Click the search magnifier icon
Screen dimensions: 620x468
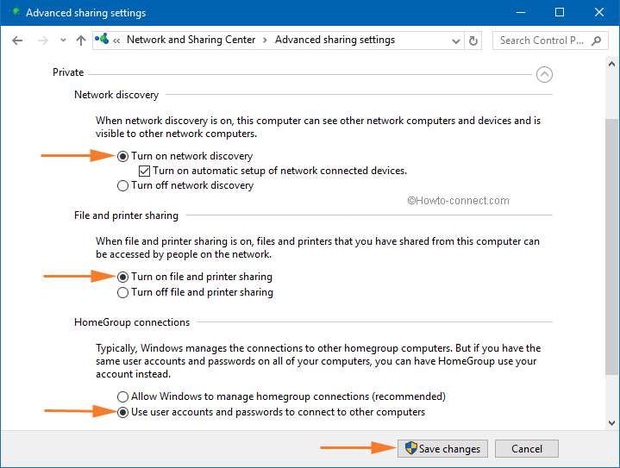pyautogui.click(x=596, y=41)
